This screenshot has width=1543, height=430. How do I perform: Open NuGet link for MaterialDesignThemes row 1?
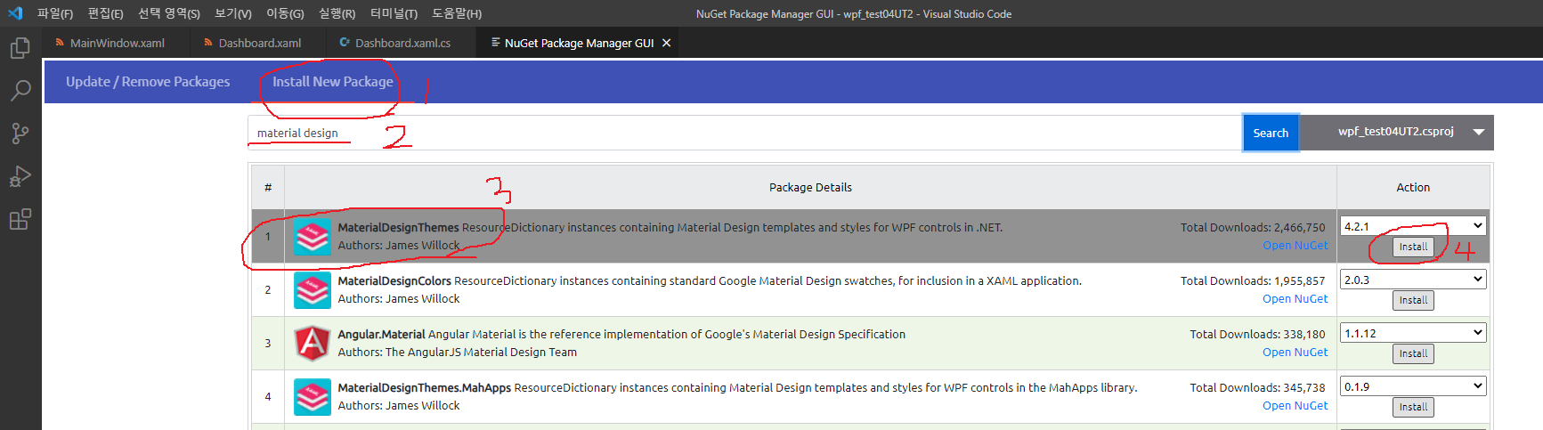[1295, 246]
